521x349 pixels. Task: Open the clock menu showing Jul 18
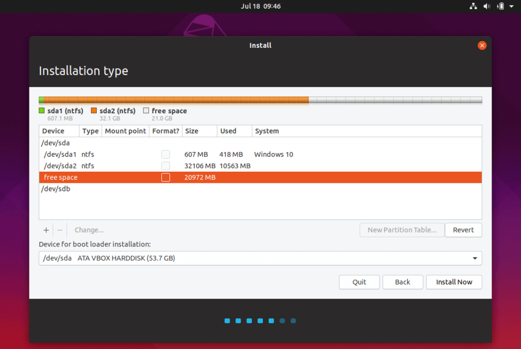(261, 6)
